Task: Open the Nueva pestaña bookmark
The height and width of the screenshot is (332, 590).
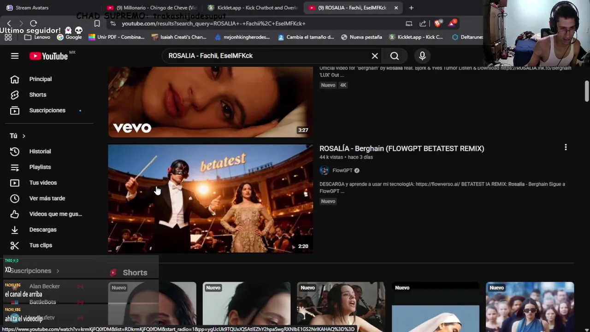Action: (361, 37)
